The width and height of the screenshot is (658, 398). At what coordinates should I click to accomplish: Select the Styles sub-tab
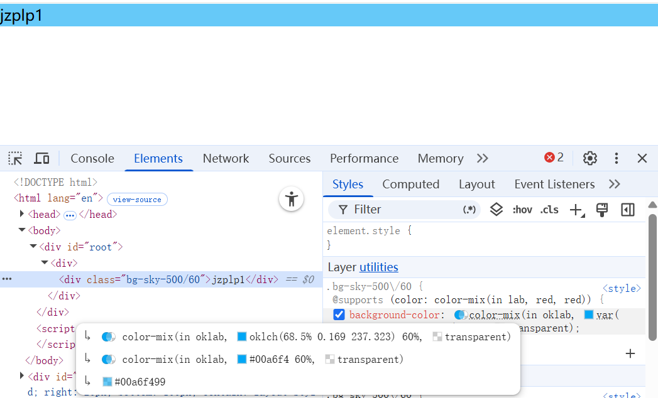click(x=348, y=184)
